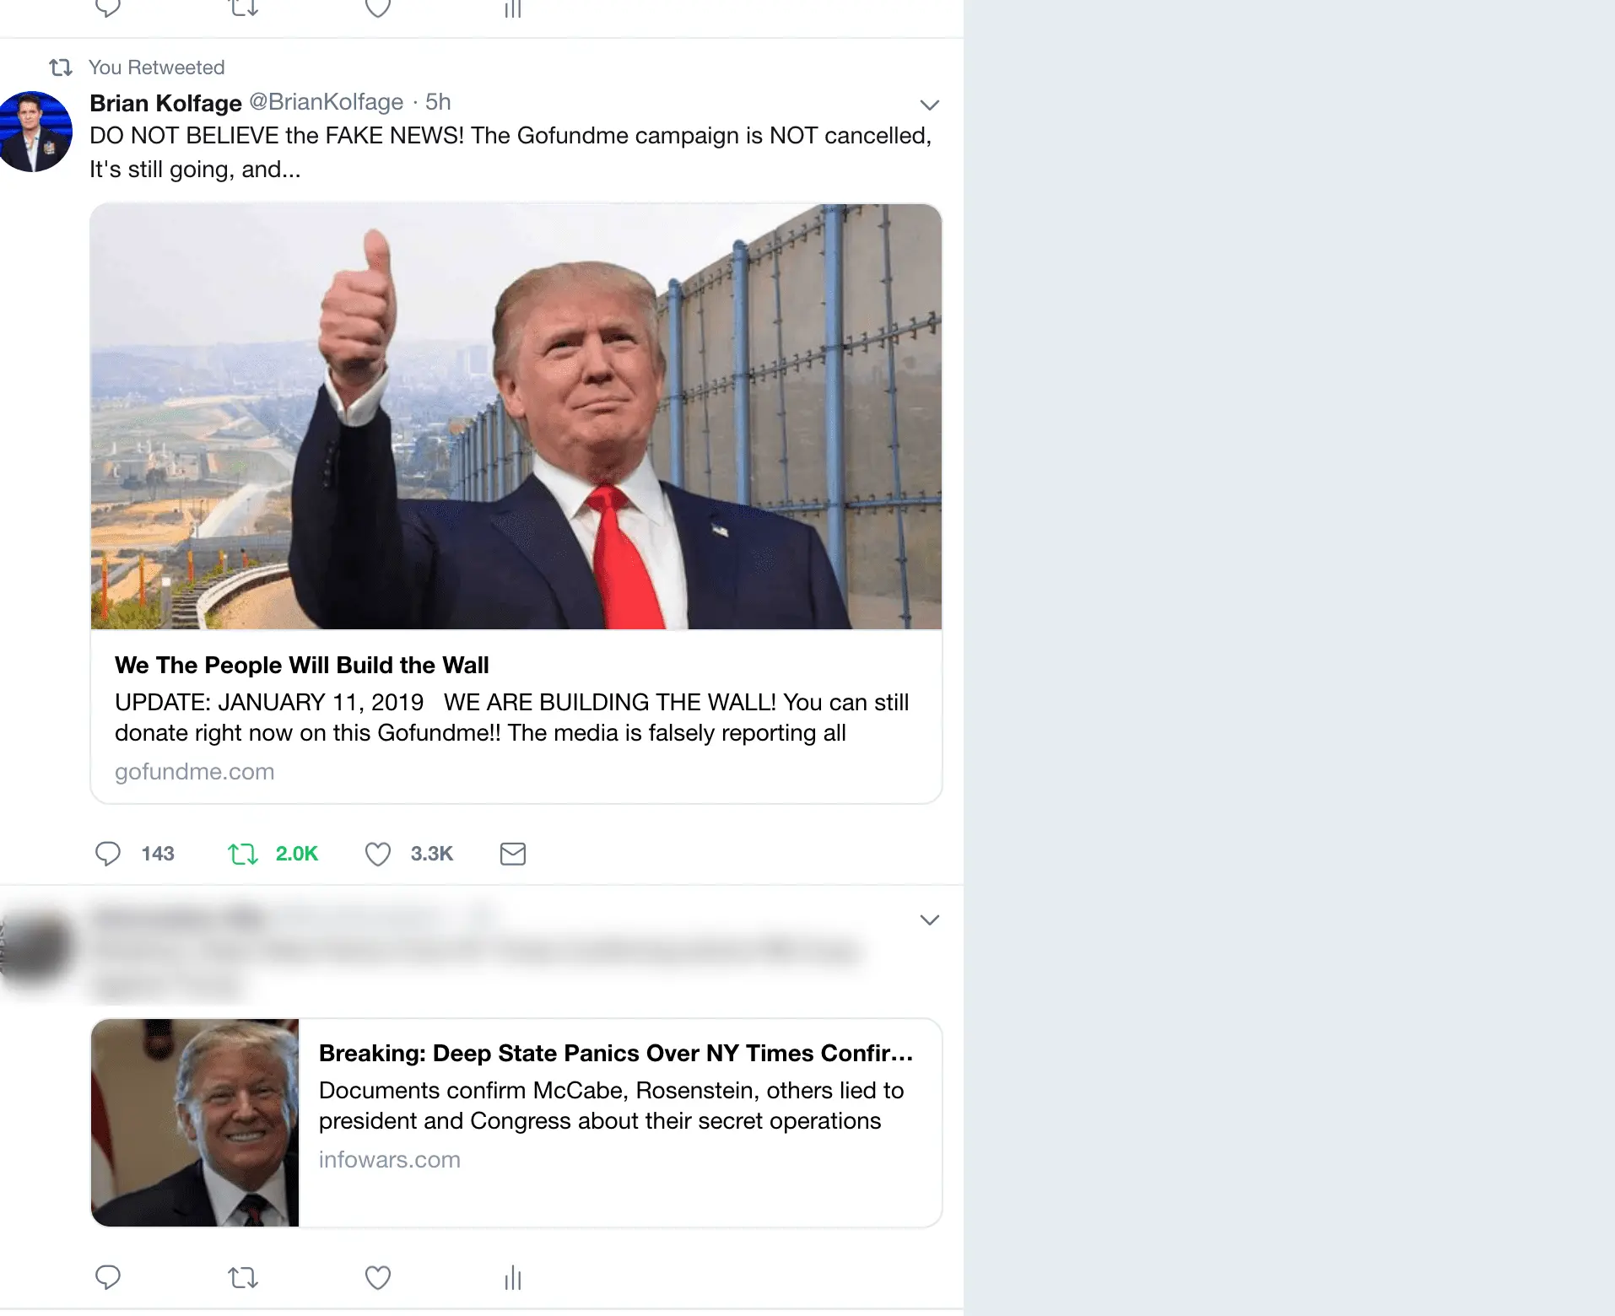Open the @BrianKolfage handle link
Screen dimensions: 1615x1316
(x=327, y=102)
